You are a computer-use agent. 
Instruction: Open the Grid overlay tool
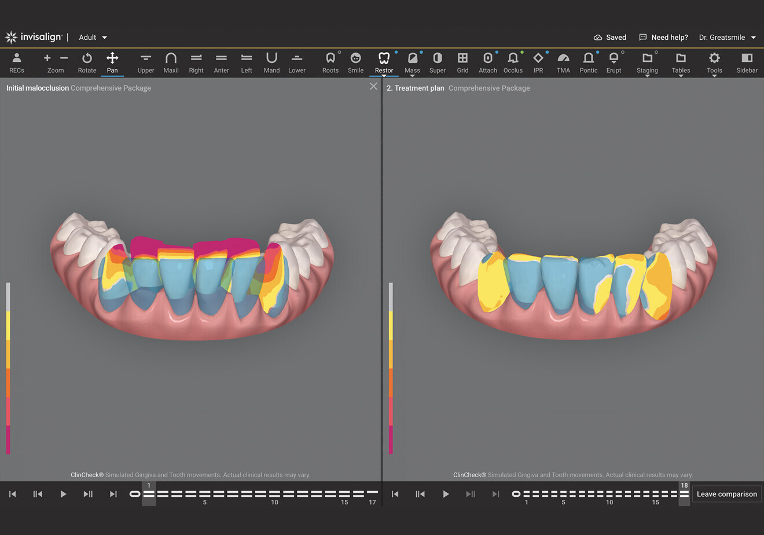coord(462,62)
